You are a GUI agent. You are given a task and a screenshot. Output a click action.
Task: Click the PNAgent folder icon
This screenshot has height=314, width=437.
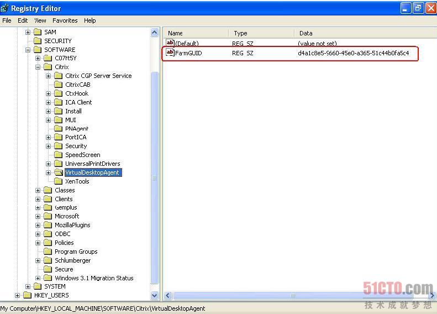coord(58,129)
